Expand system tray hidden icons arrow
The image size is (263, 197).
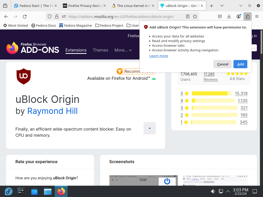click(228, 191)
